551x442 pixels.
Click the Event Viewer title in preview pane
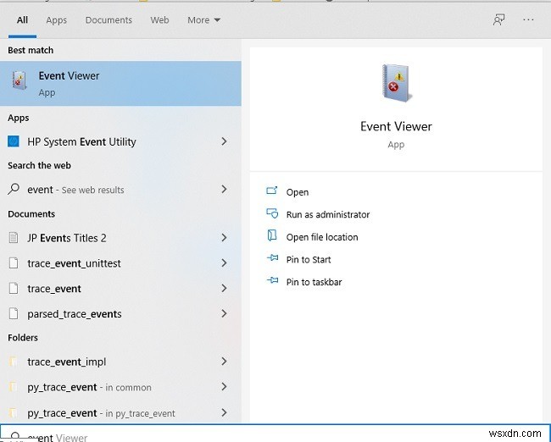click(396, 126)
